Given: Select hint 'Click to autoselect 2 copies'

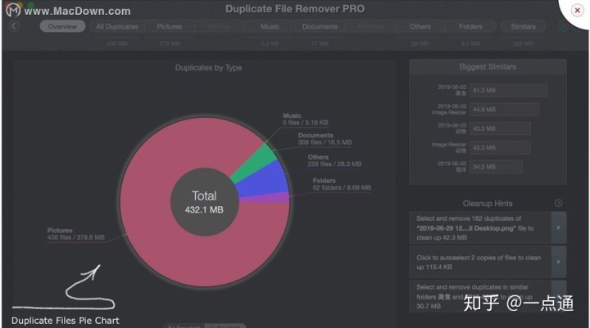Looking at the screenshot, I should point(480,263).
